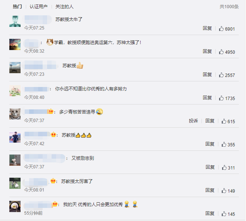Image resolution: width=246 pixels, height=221 pixels.
Task: Switch to the 热门 tab
Action: [x=17, y=7]
